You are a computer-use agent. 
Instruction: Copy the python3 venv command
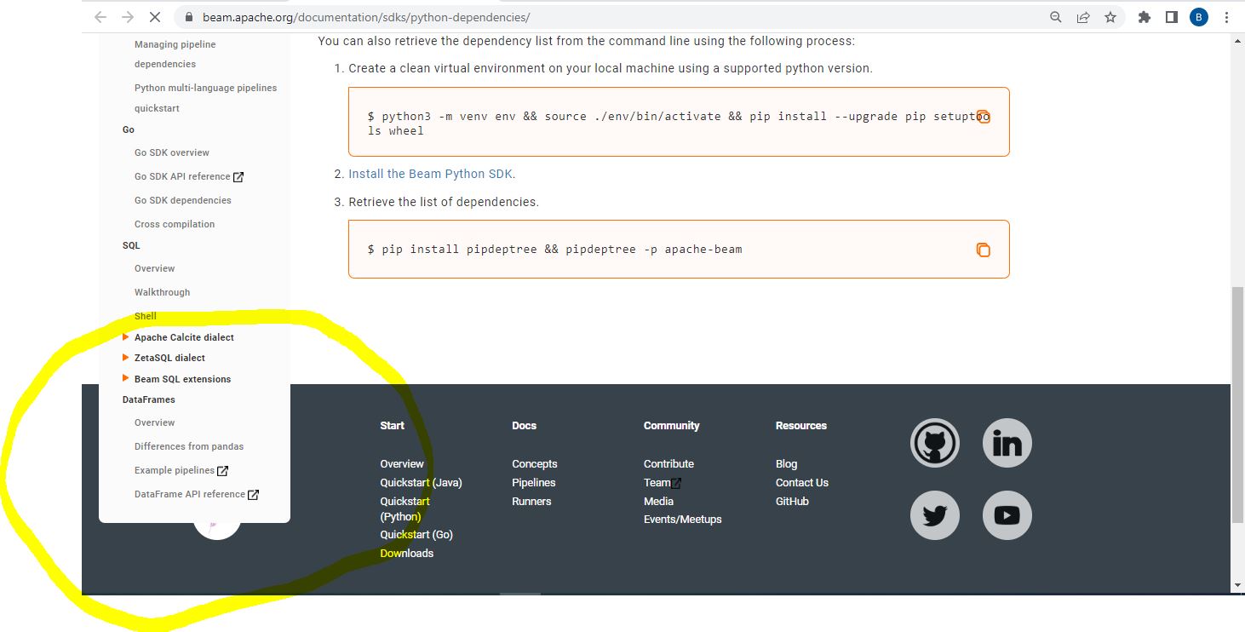(x=983, y=117)
